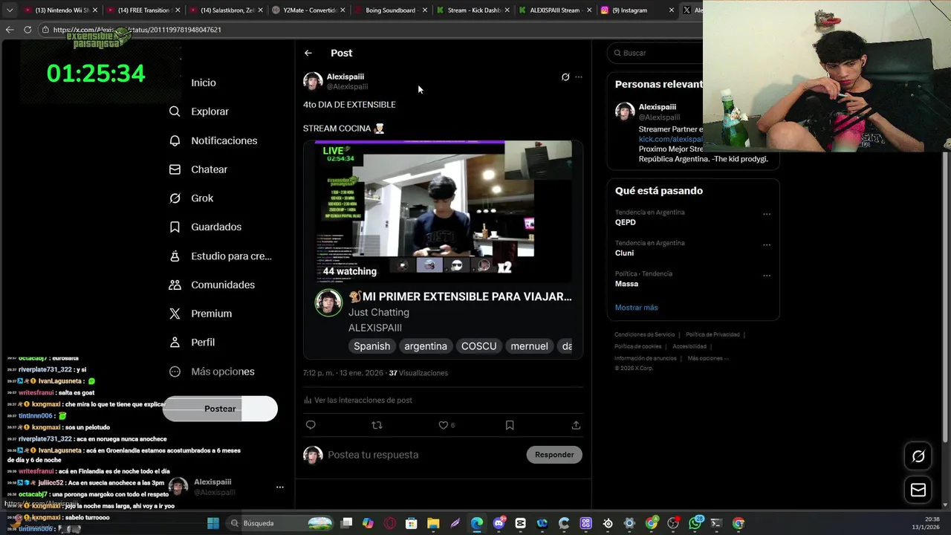Open options for the QEPD trend
951x535 pixels.
click(x=767, y=214)
